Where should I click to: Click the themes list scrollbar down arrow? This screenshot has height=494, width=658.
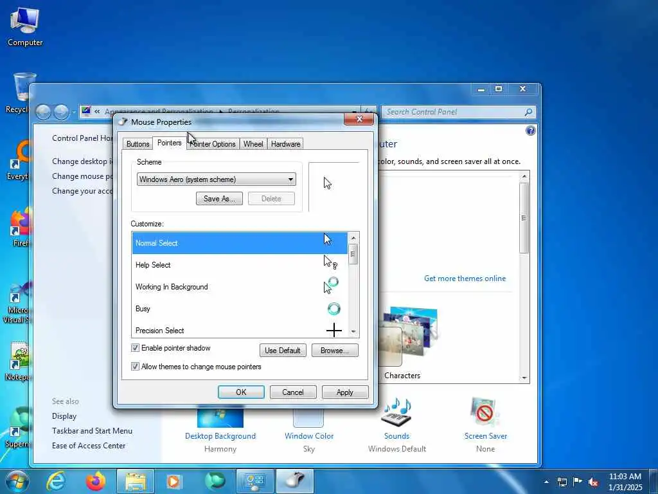tap(524, 378)
